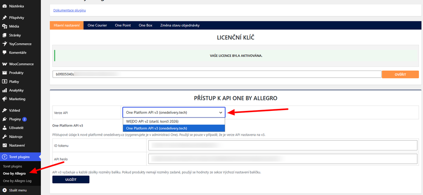Click Sbalit menu text
Viewport: 423px width, 195px height.
pos(18,190)
